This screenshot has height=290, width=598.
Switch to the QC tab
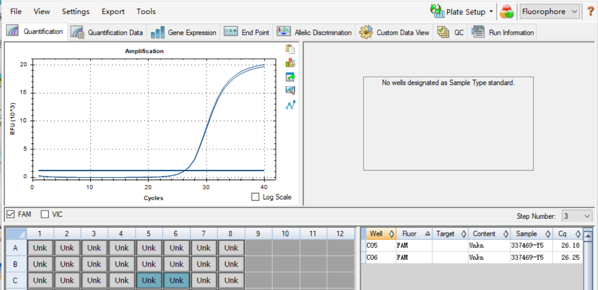pos(450,32)
